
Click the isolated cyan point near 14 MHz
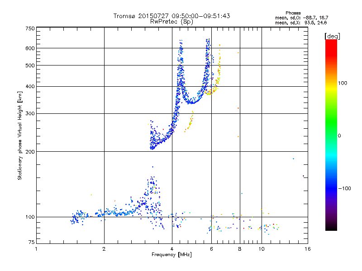(293, 159)
